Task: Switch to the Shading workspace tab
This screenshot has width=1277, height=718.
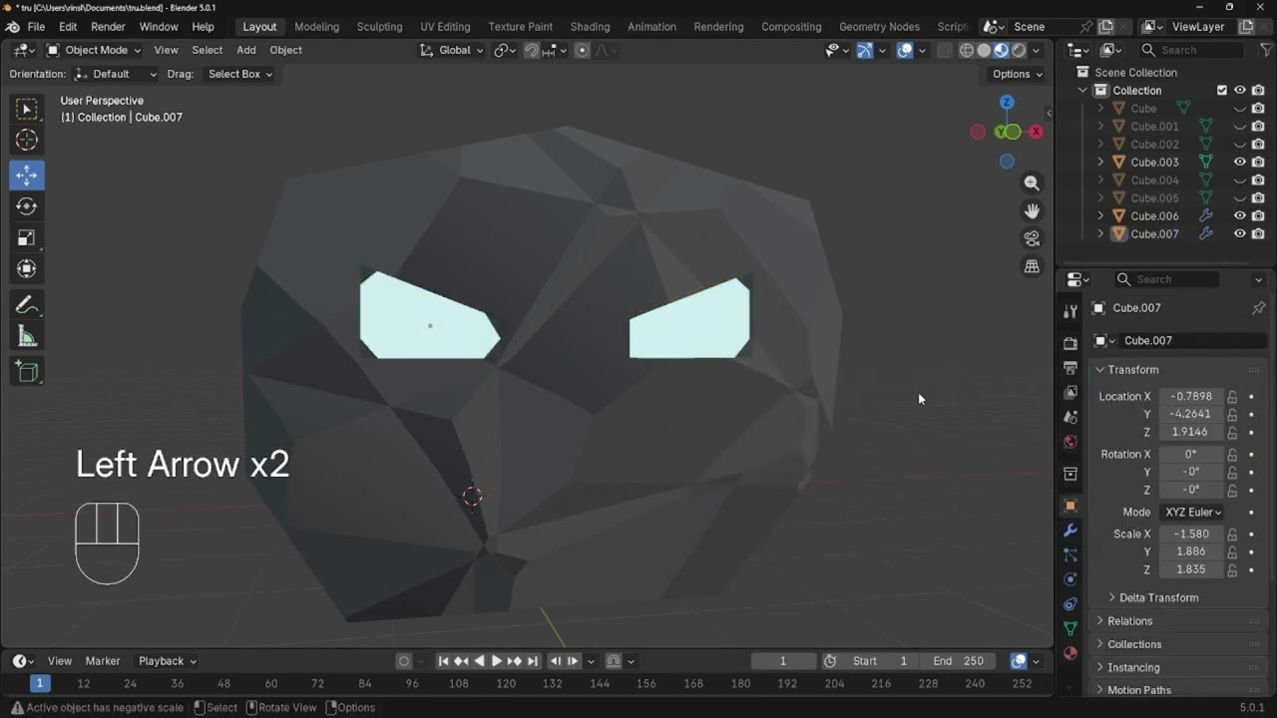Action: (x=590, y=27)
